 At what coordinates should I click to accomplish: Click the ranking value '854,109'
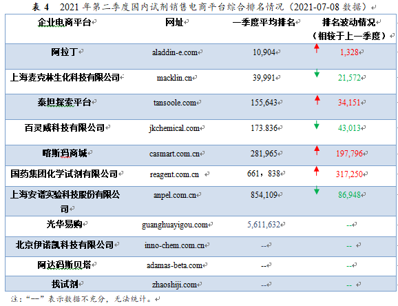[264, 195]
